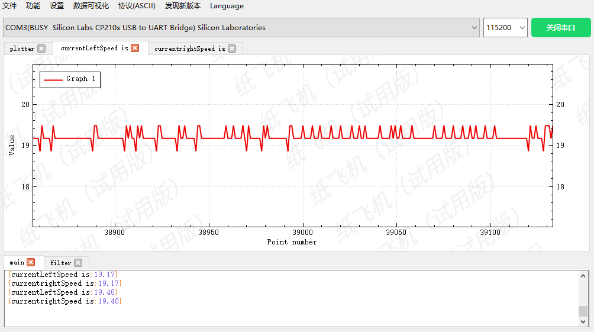Open the 设置 menu
594x332 pixels.
pyautogui.click(x=57, y=6)
